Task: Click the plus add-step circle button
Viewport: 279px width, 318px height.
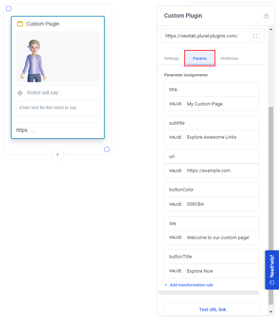Action: [58, 154]
